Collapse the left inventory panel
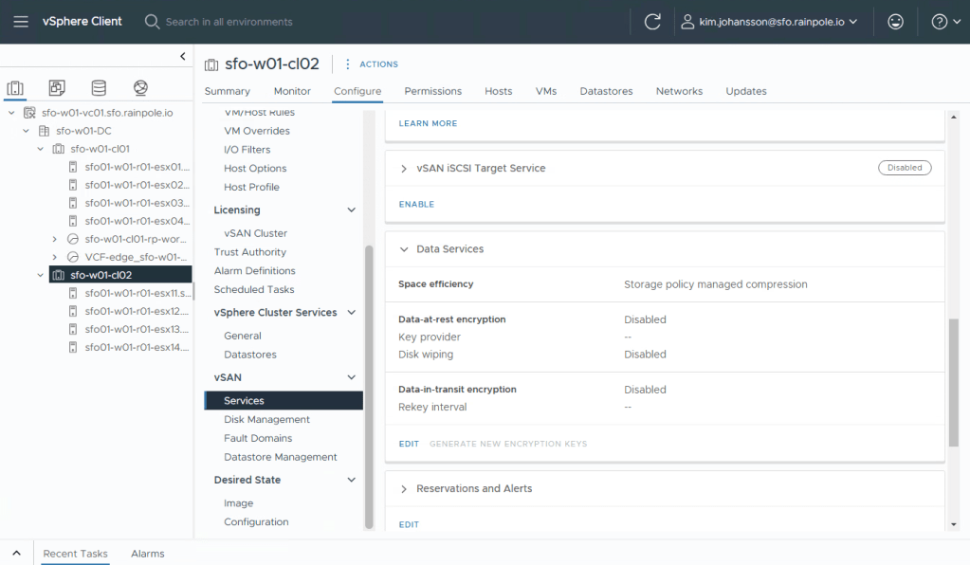970x565 pixels. pyautogui.click(x=183, y=57)
